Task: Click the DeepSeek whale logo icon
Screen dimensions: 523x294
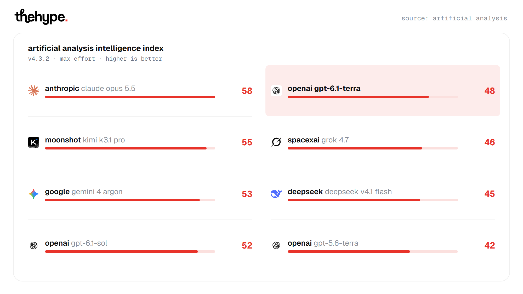Action: coord(276,194)
